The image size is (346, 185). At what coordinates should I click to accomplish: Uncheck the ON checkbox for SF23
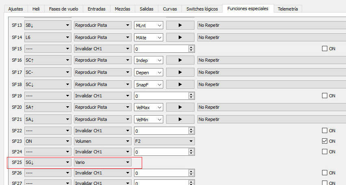coord(324,141)
